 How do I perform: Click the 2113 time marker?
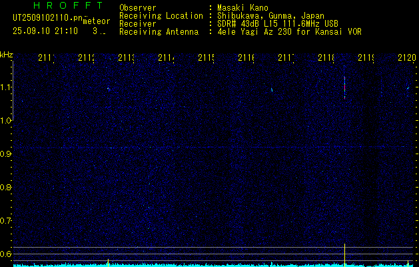click(126, 58)
